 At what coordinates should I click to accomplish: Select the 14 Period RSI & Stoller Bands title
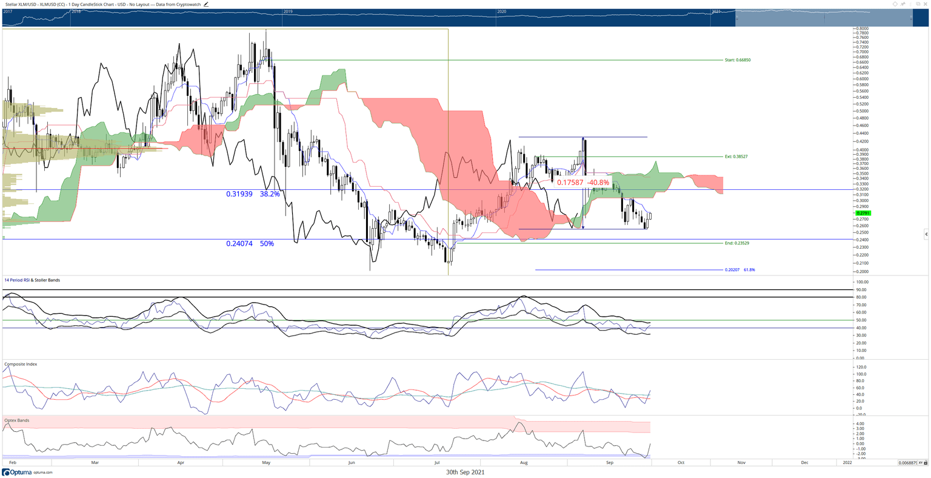pos(32,280)
